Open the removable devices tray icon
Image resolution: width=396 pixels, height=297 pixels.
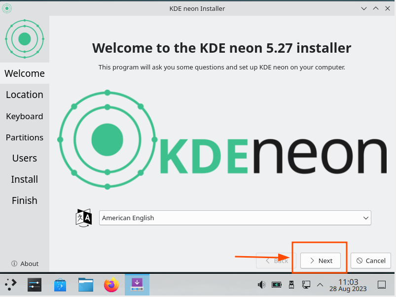click(291, 285)
